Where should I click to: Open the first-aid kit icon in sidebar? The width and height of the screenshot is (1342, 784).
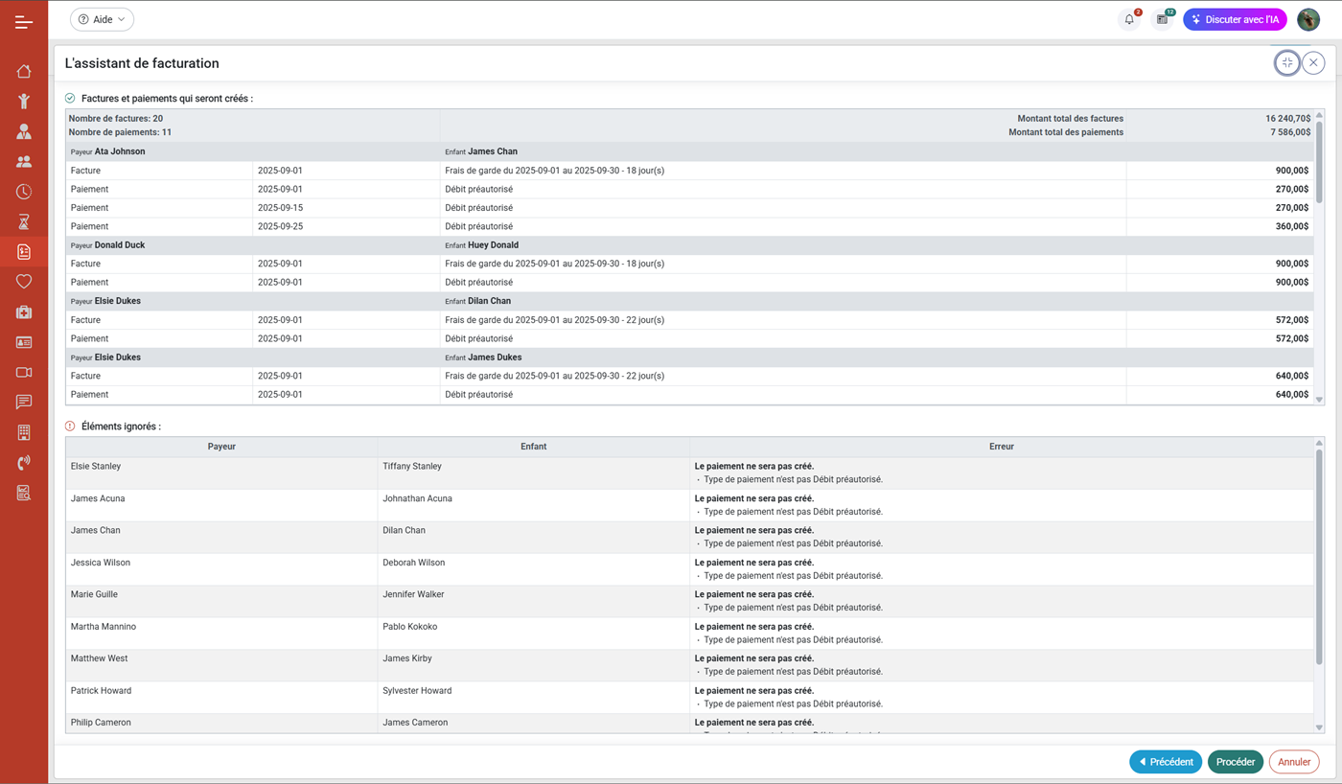point(24,312)
